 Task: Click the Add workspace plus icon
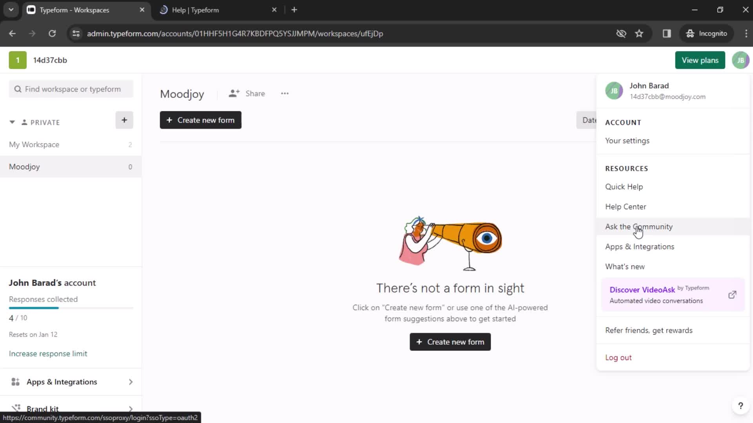124,119
